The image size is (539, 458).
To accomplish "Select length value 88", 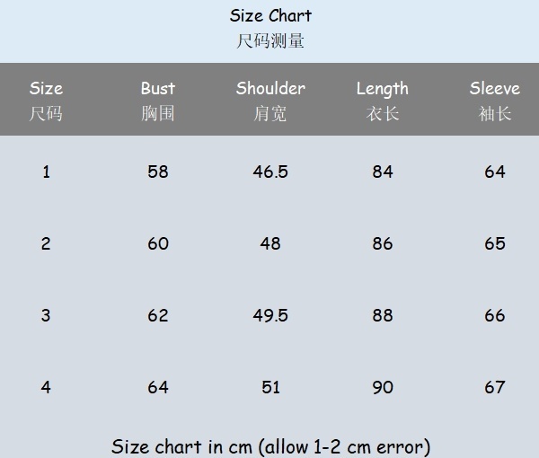I will click(383, 315).
